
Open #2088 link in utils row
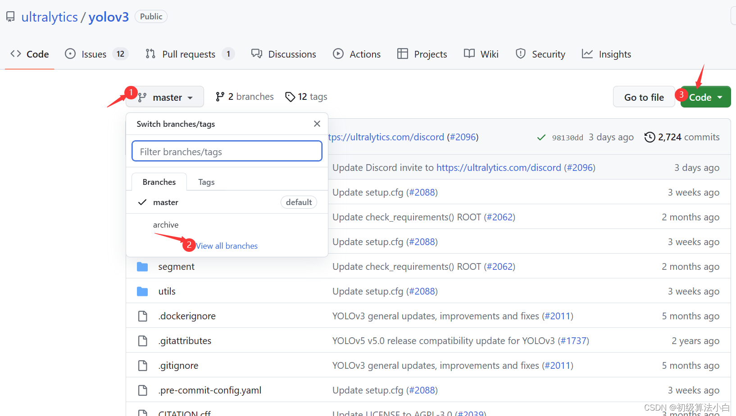tap(422, 291)
